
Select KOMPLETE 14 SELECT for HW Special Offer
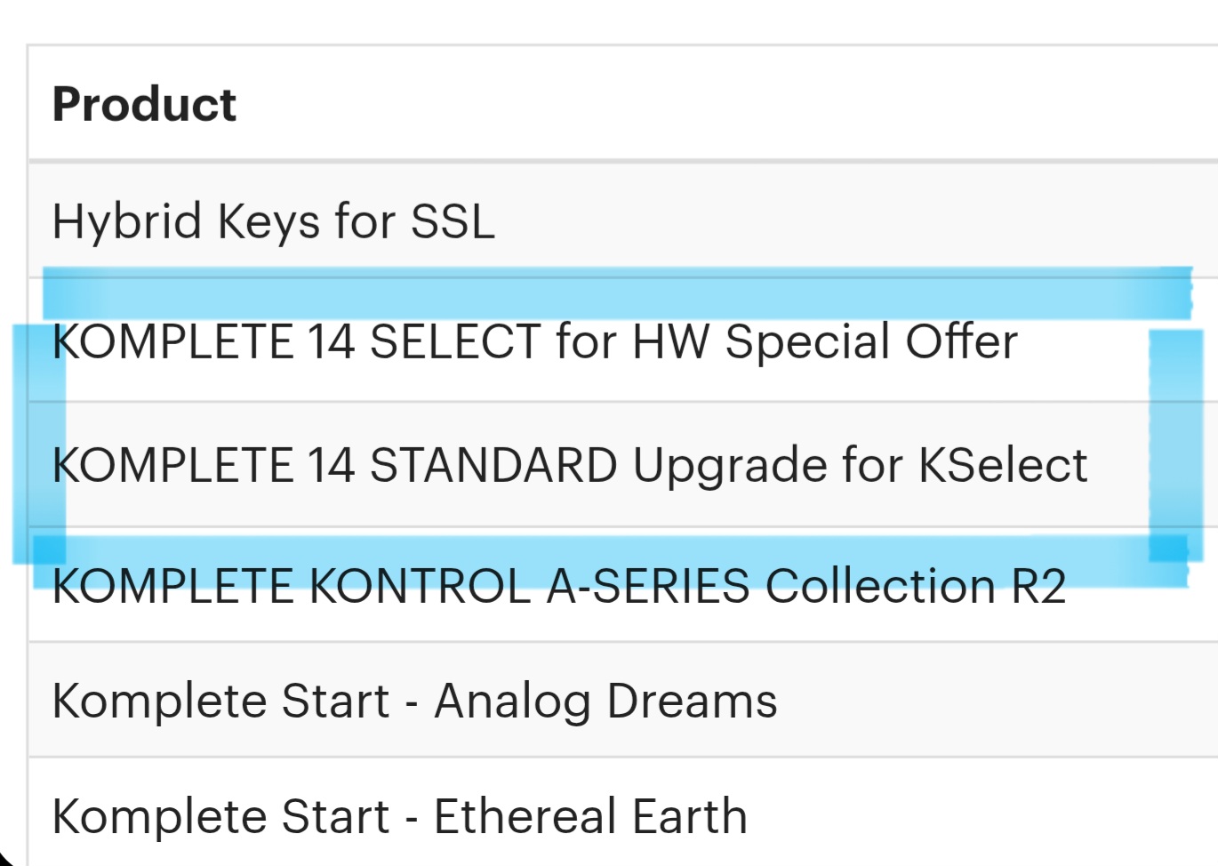(x=622, y=341)
